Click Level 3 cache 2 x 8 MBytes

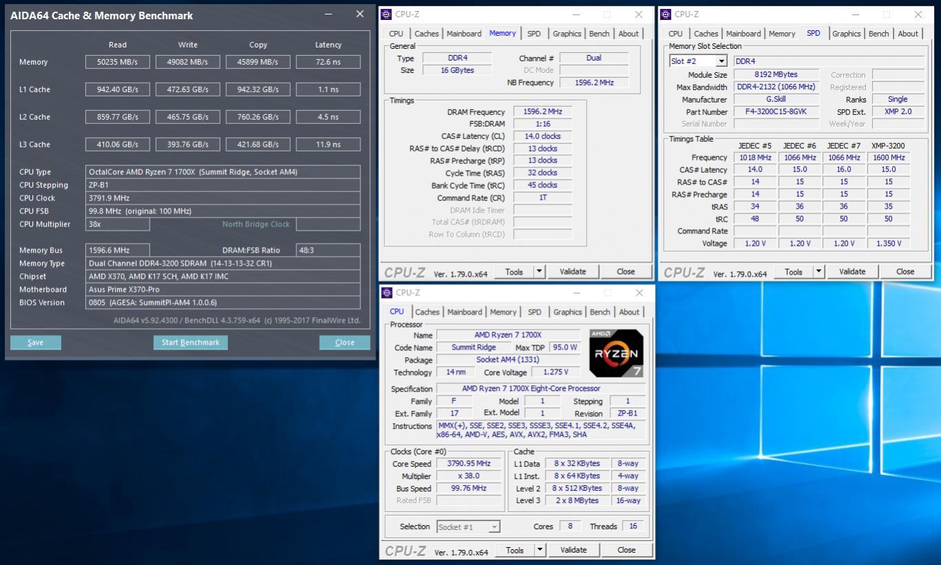577,501
